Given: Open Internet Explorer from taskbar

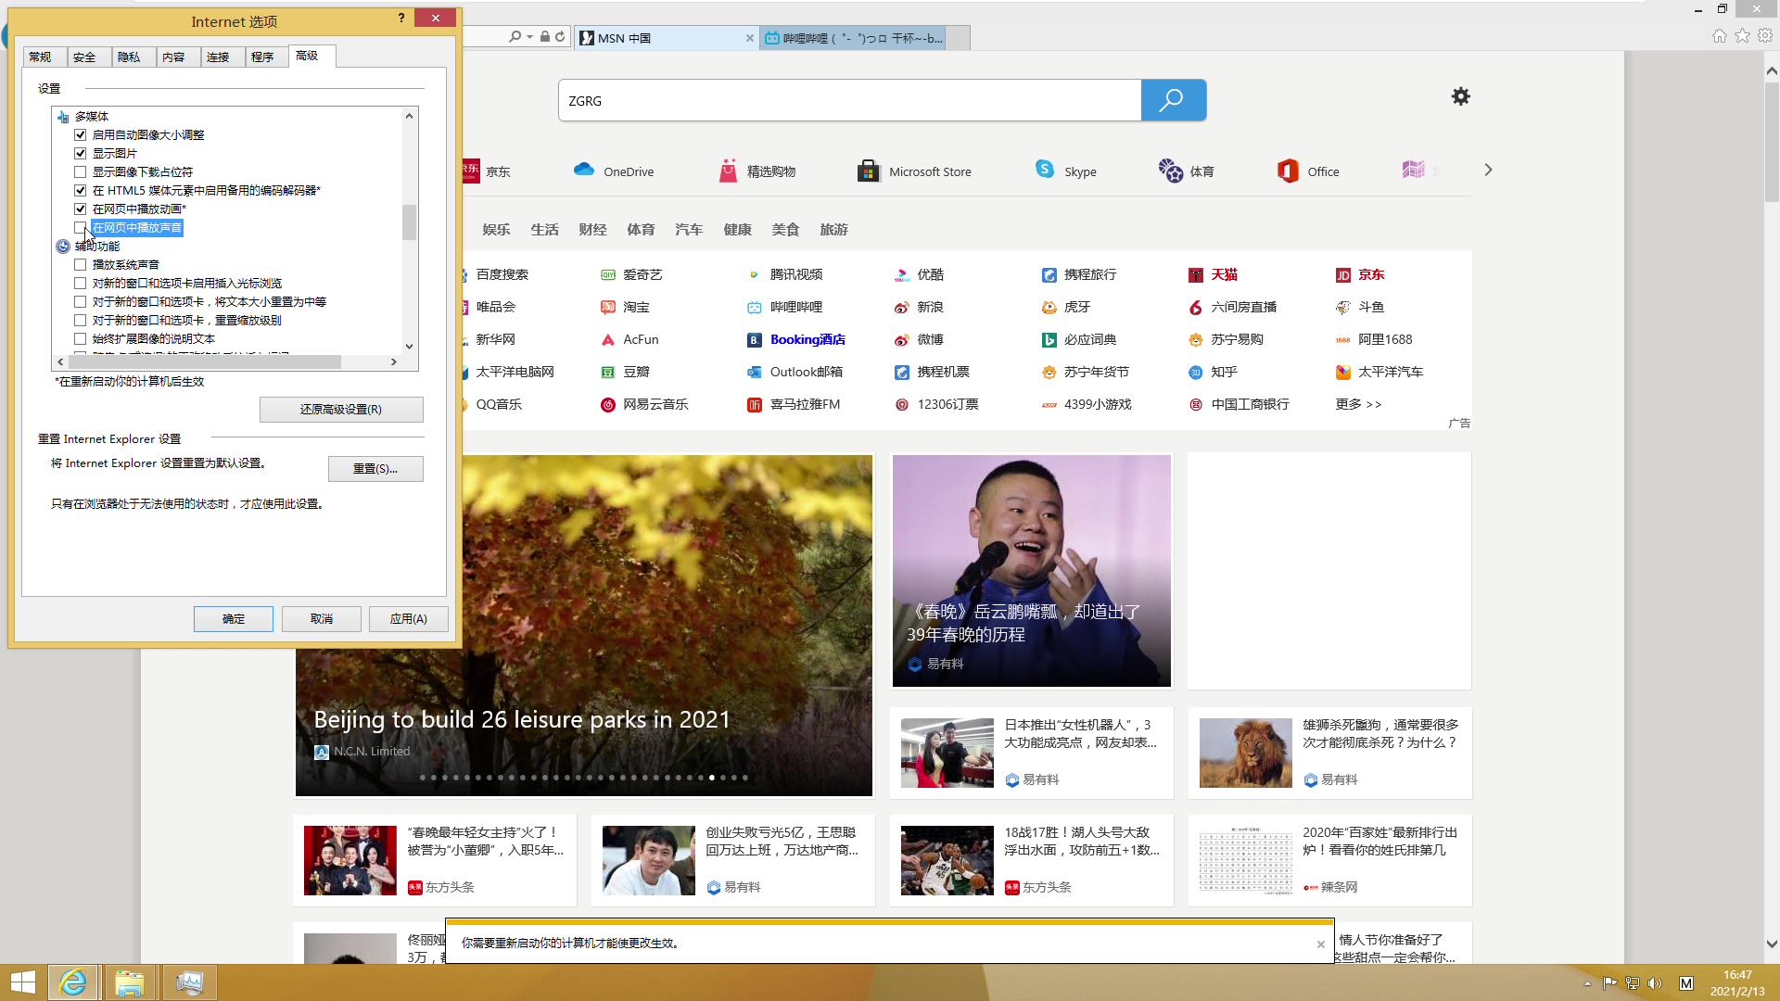Looking at the screenshot, I should click(72, 982).
